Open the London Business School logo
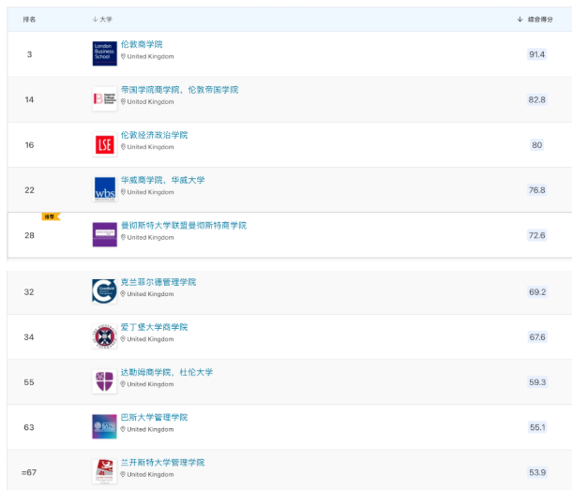The width and height of the screenshot is (572, 490). click(x=105, y=53)
